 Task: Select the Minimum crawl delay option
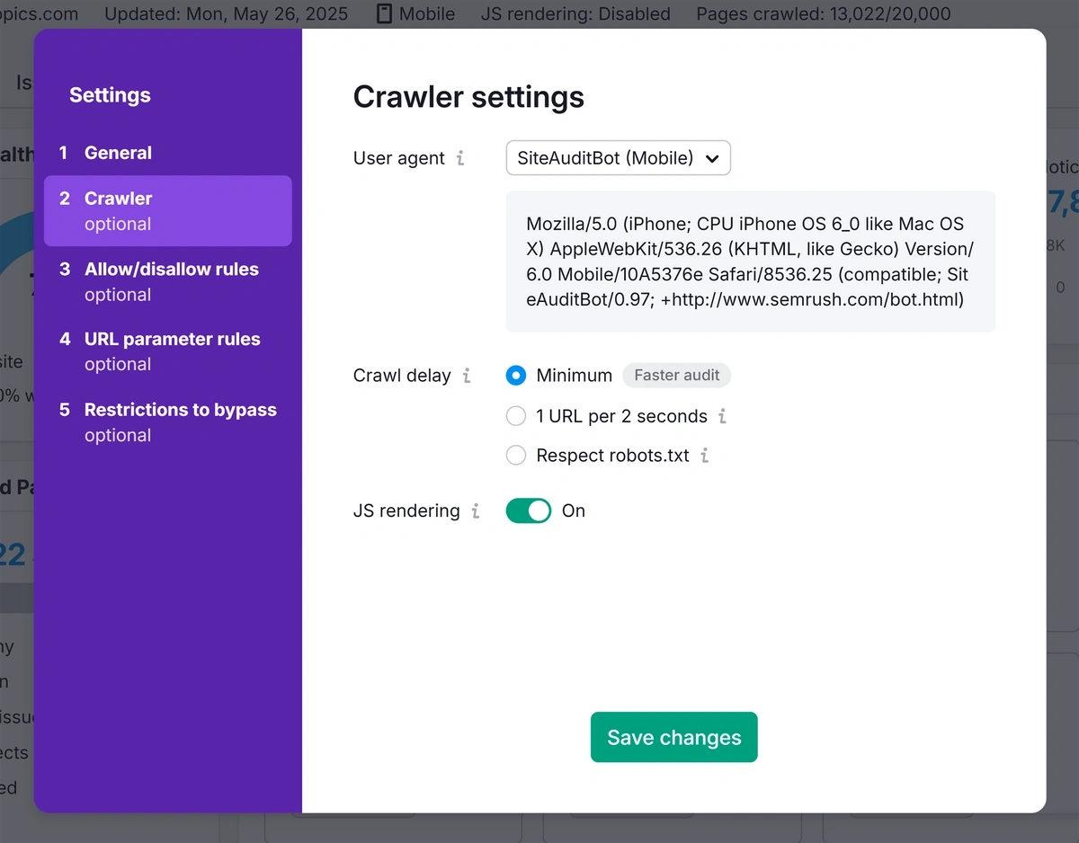516,376
